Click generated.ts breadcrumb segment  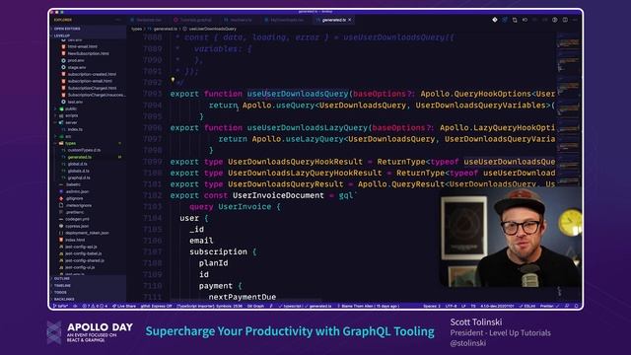tap(165, 29)
